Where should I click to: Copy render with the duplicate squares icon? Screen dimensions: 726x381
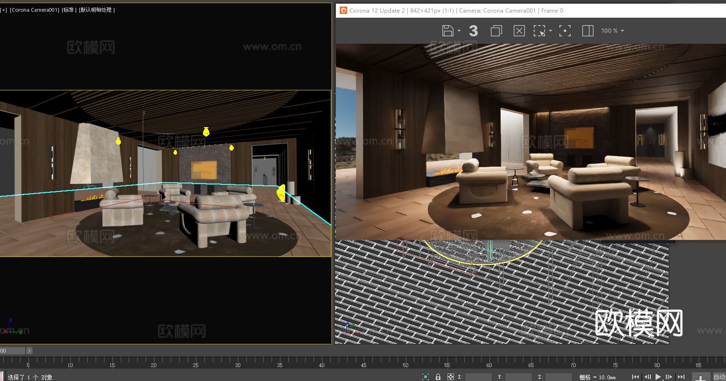[x=496, y=31]
